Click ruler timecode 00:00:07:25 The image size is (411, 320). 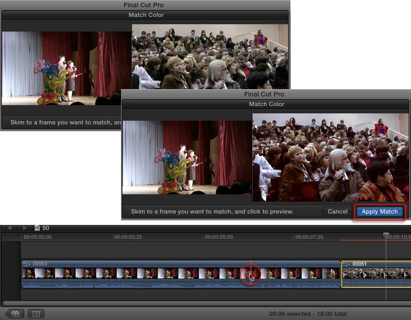click(309, 237)
